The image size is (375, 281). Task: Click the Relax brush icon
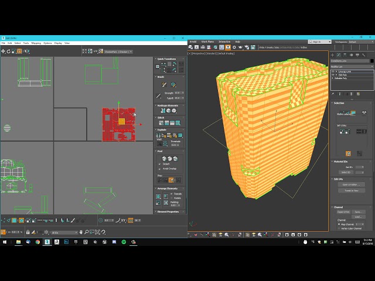(x=173, y=84)
